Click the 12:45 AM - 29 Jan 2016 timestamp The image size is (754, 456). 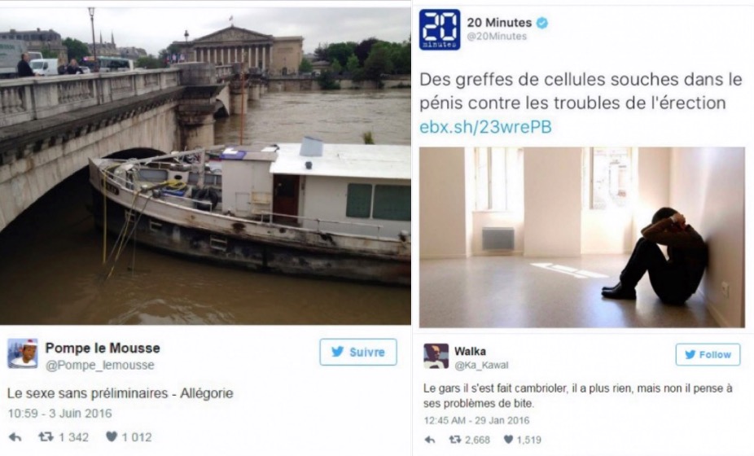(x=476, y=420)
